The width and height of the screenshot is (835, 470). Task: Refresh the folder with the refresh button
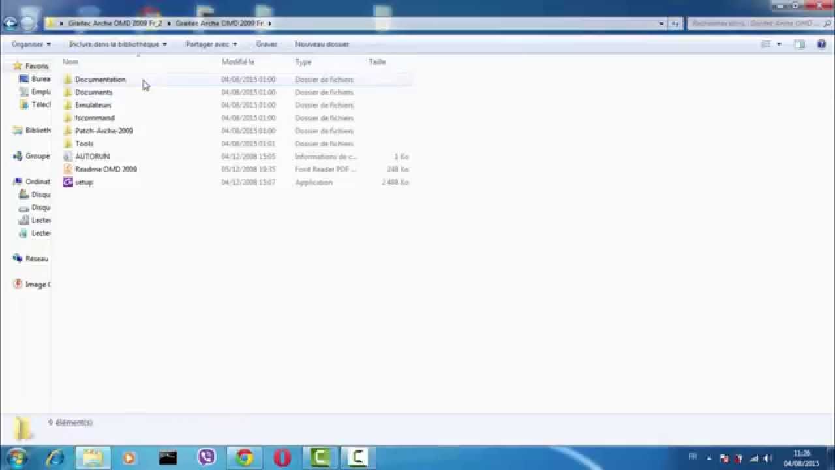click(x=675, y=23)
